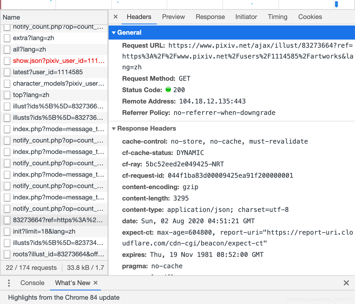Click content-length 3295 value
The height and width of the screenshot is (304, 355).
181,198
